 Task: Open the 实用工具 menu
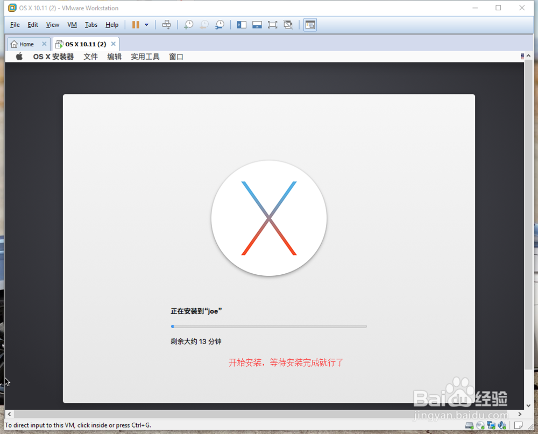145,56
